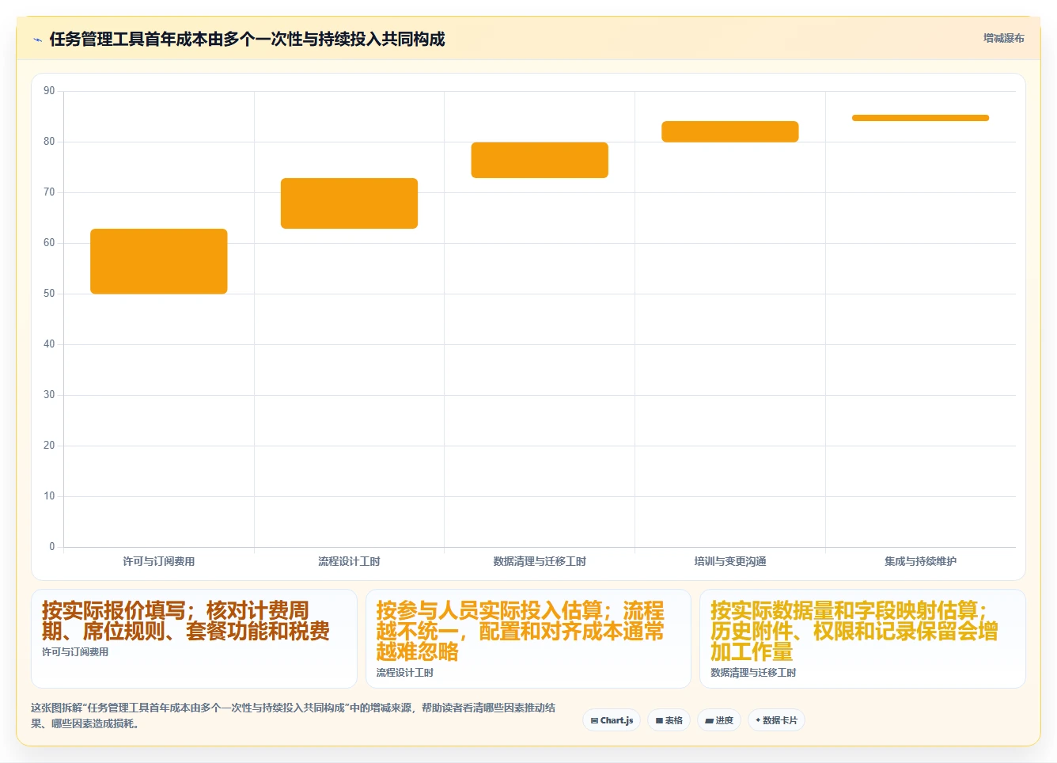Click the chart title 任务管理工具首年成本 heading

tap(247, 39)
